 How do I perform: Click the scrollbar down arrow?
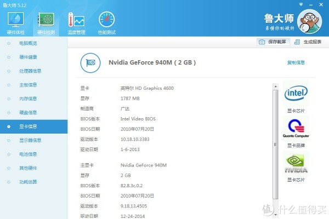(275, 215)
